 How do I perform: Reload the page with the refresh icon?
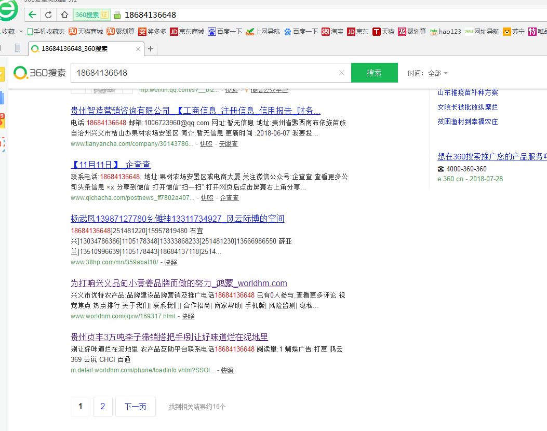pyautogui.click(x=48, y=15)
